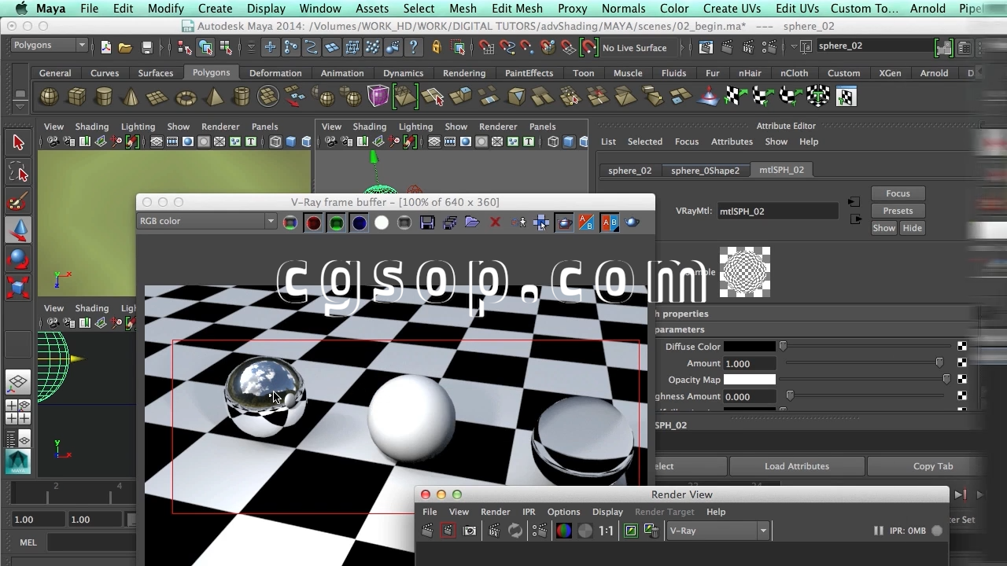
Task: Open the Edit Mesh menu
Action: [x=517, y=9]
